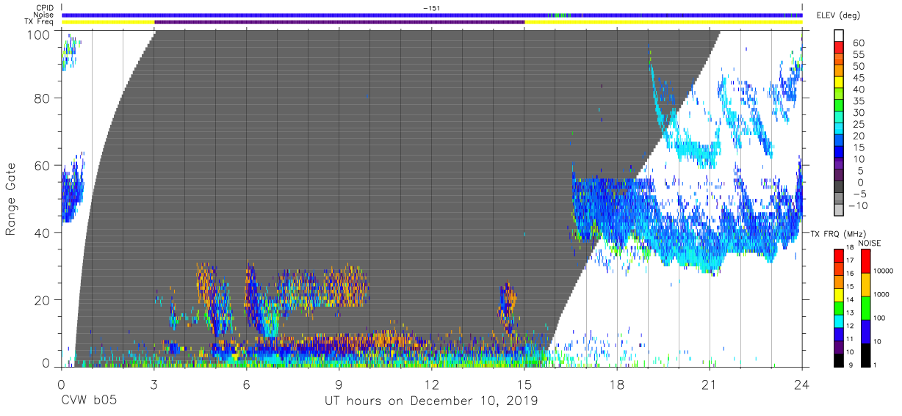Pick the white top segment of ELEV colorbar

coord(839,37)
